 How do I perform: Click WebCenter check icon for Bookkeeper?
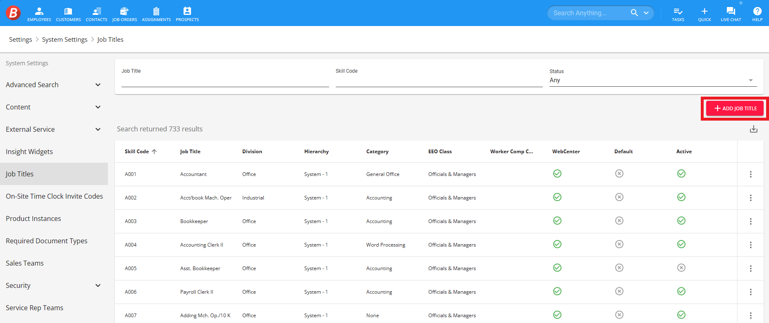557,221
